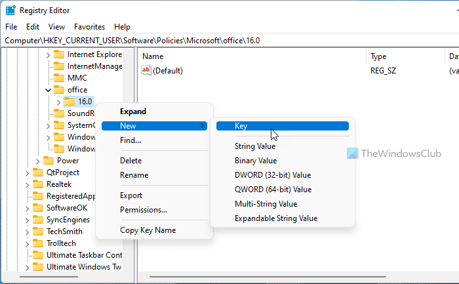Click the RegisteredApp folder icon
The width and height of the screenshot is (459, 284).
point(38,196)
